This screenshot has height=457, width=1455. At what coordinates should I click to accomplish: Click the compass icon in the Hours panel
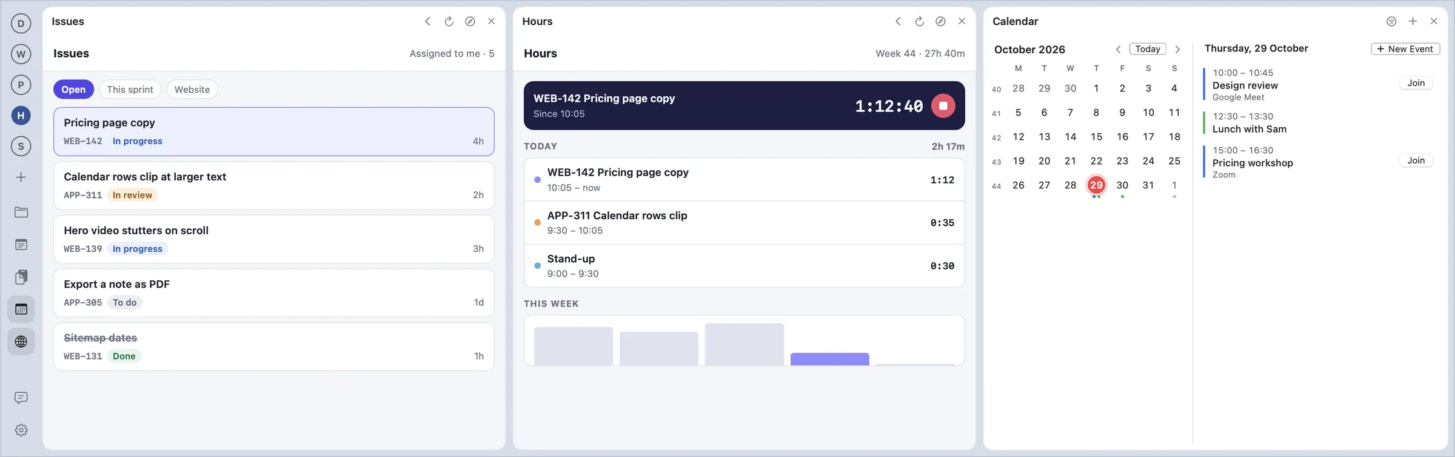pyautogui.click(x=940, y=21)
